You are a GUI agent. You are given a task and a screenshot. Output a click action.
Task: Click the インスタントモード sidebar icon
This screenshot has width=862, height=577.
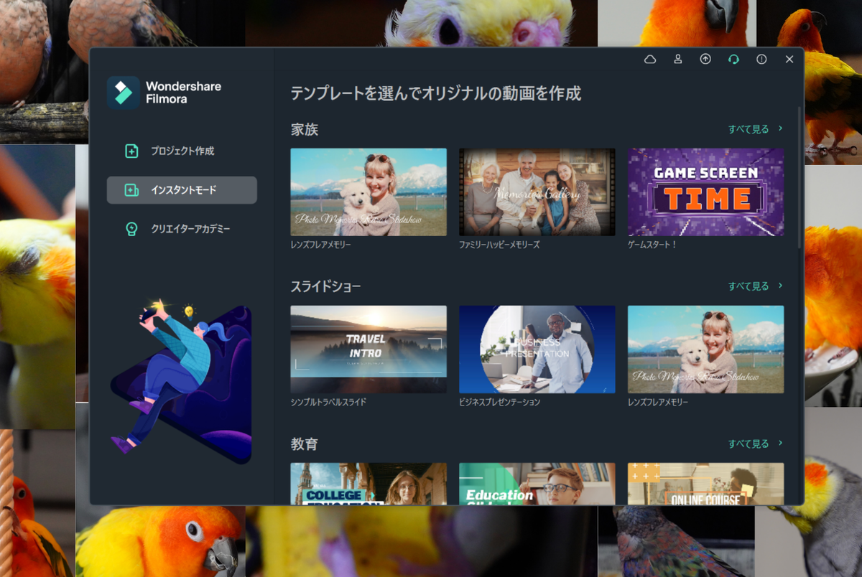[x=131, y=190]
